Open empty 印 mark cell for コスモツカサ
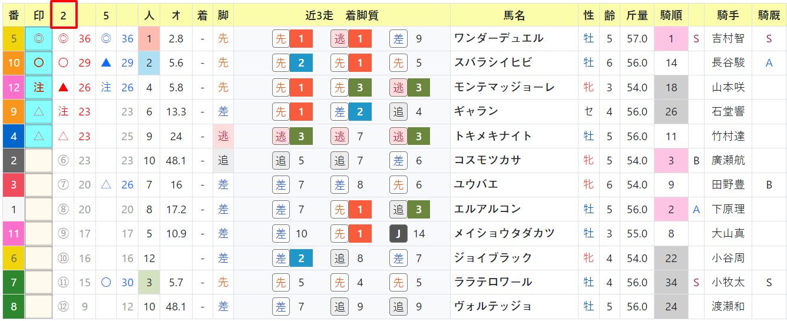The width and height of the screenshot is (787, 321). pyautogui.click(x=39, y=161)
